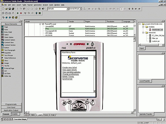Click the Base Elements section header
The height and width of the screenshot is (124, 166).
(11, 24)
